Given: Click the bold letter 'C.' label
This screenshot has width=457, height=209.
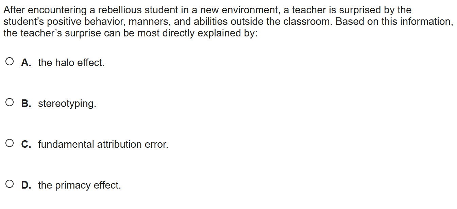Looking at the screenshot, I should (26, 144).
